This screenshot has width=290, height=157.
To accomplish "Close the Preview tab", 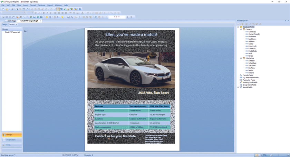I will [x=16, y=24].
